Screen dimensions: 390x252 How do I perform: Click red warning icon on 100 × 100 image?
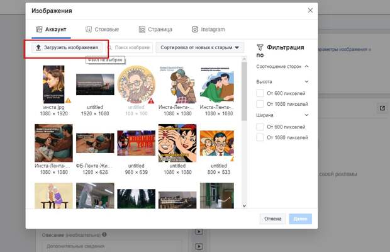click(151, 101)
